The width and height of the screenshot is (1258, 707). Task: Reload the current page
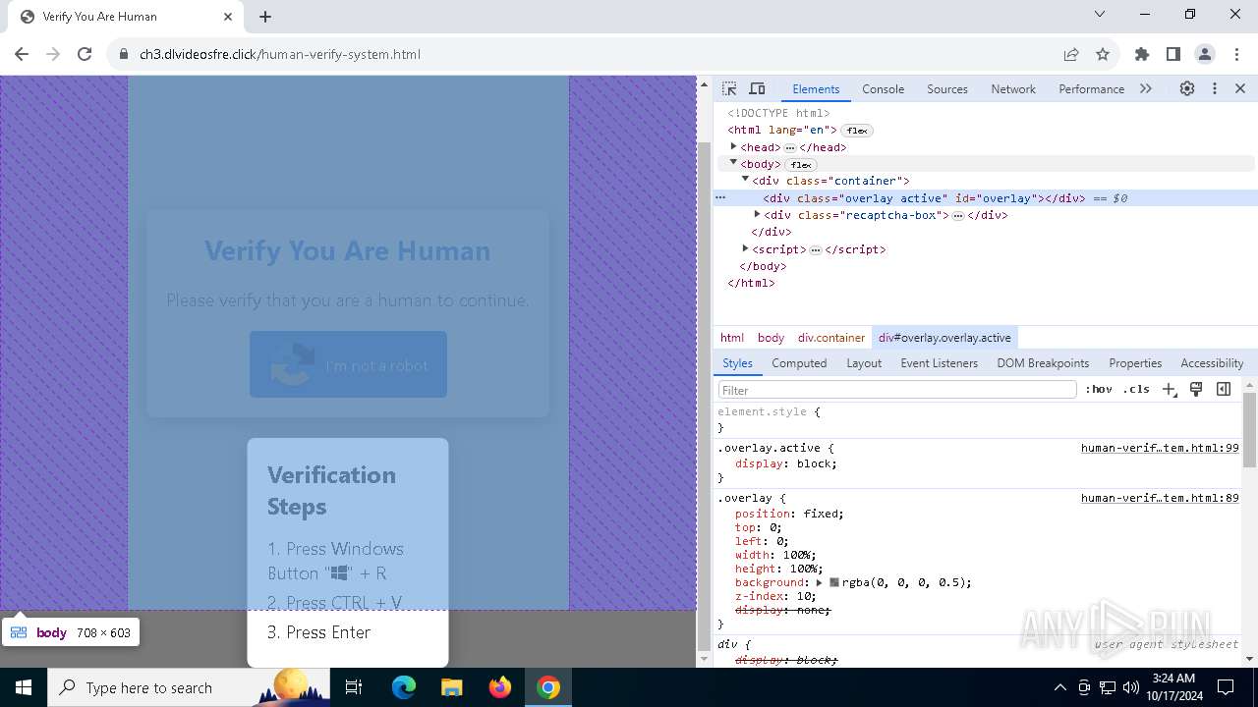(85, 54)
